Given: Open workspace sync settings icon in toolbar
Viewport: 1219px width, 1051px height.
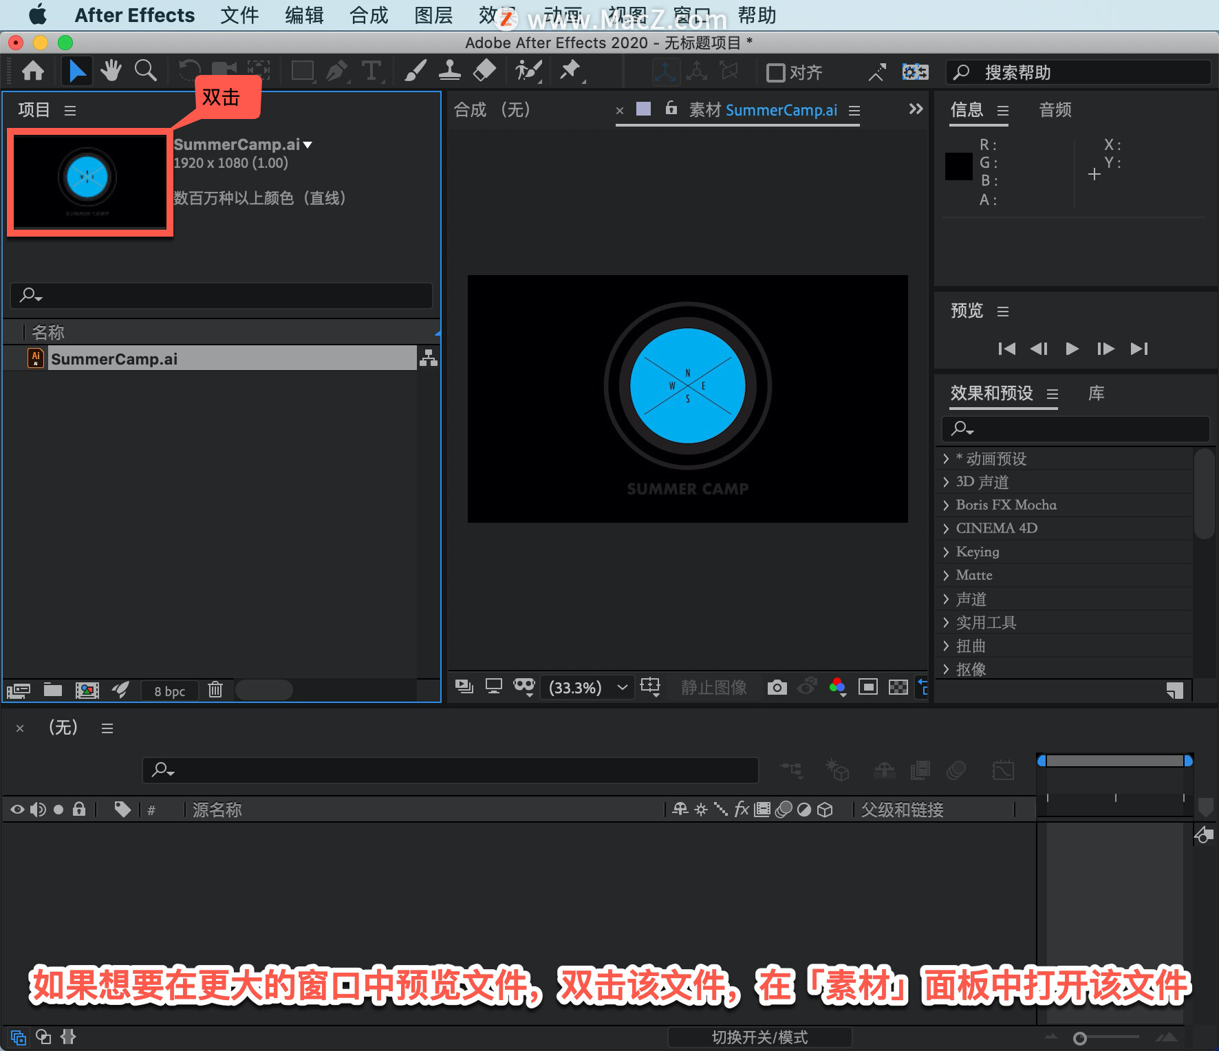Looking at the screenshot, I should [x=915, y=72].
